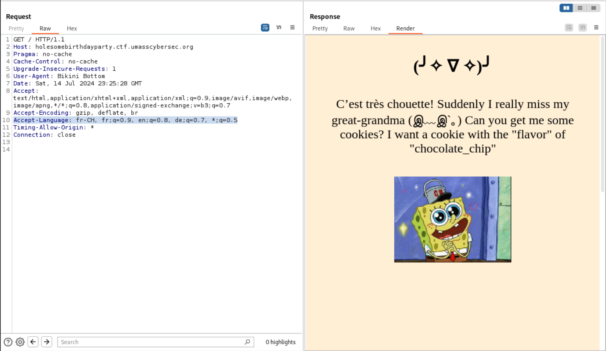
Task: Open the Response panel hamburger menu
Action: pyautogui.click(x=596, y=28)
